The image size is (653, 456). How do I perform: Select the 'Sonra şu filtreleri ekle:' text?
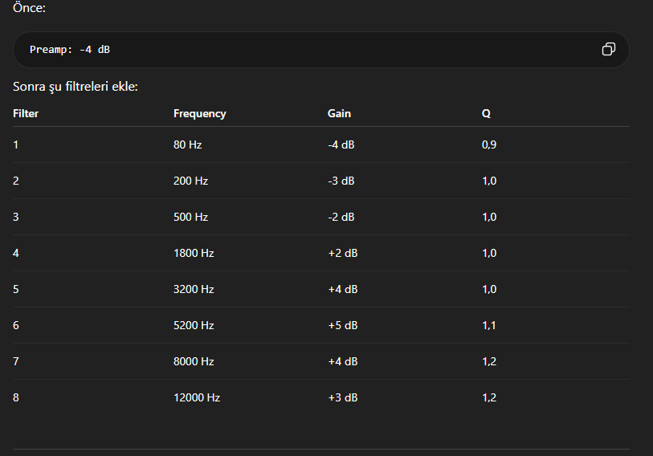pos(76,87)
